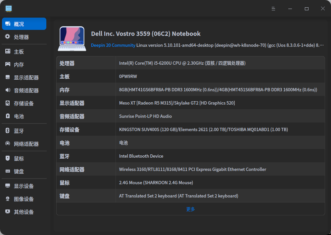Image resolution: width=331 pixels, height=235 pixels.
Task: Select 其他设备 other devices in sidebar
Action: coord(24,212)
